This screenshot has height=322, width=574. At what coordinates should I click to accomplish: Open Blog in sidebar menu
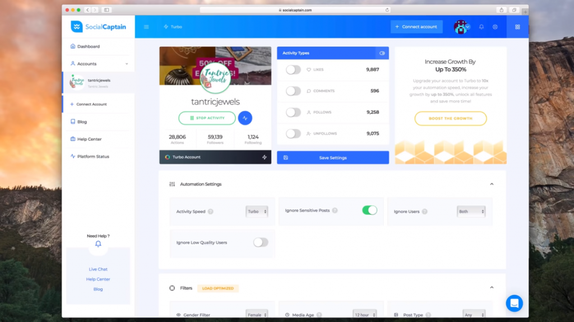(x=78, y=122)
